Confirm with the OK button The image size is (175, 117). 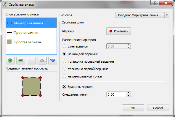pyautogui.click(x=133, y=108)
